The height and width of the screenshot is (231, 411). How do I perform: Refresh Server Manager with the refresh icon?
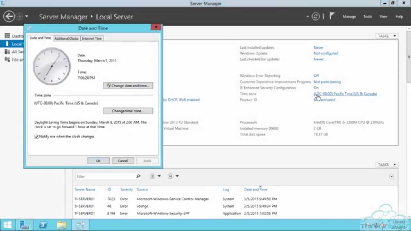(x=316, y=16)
